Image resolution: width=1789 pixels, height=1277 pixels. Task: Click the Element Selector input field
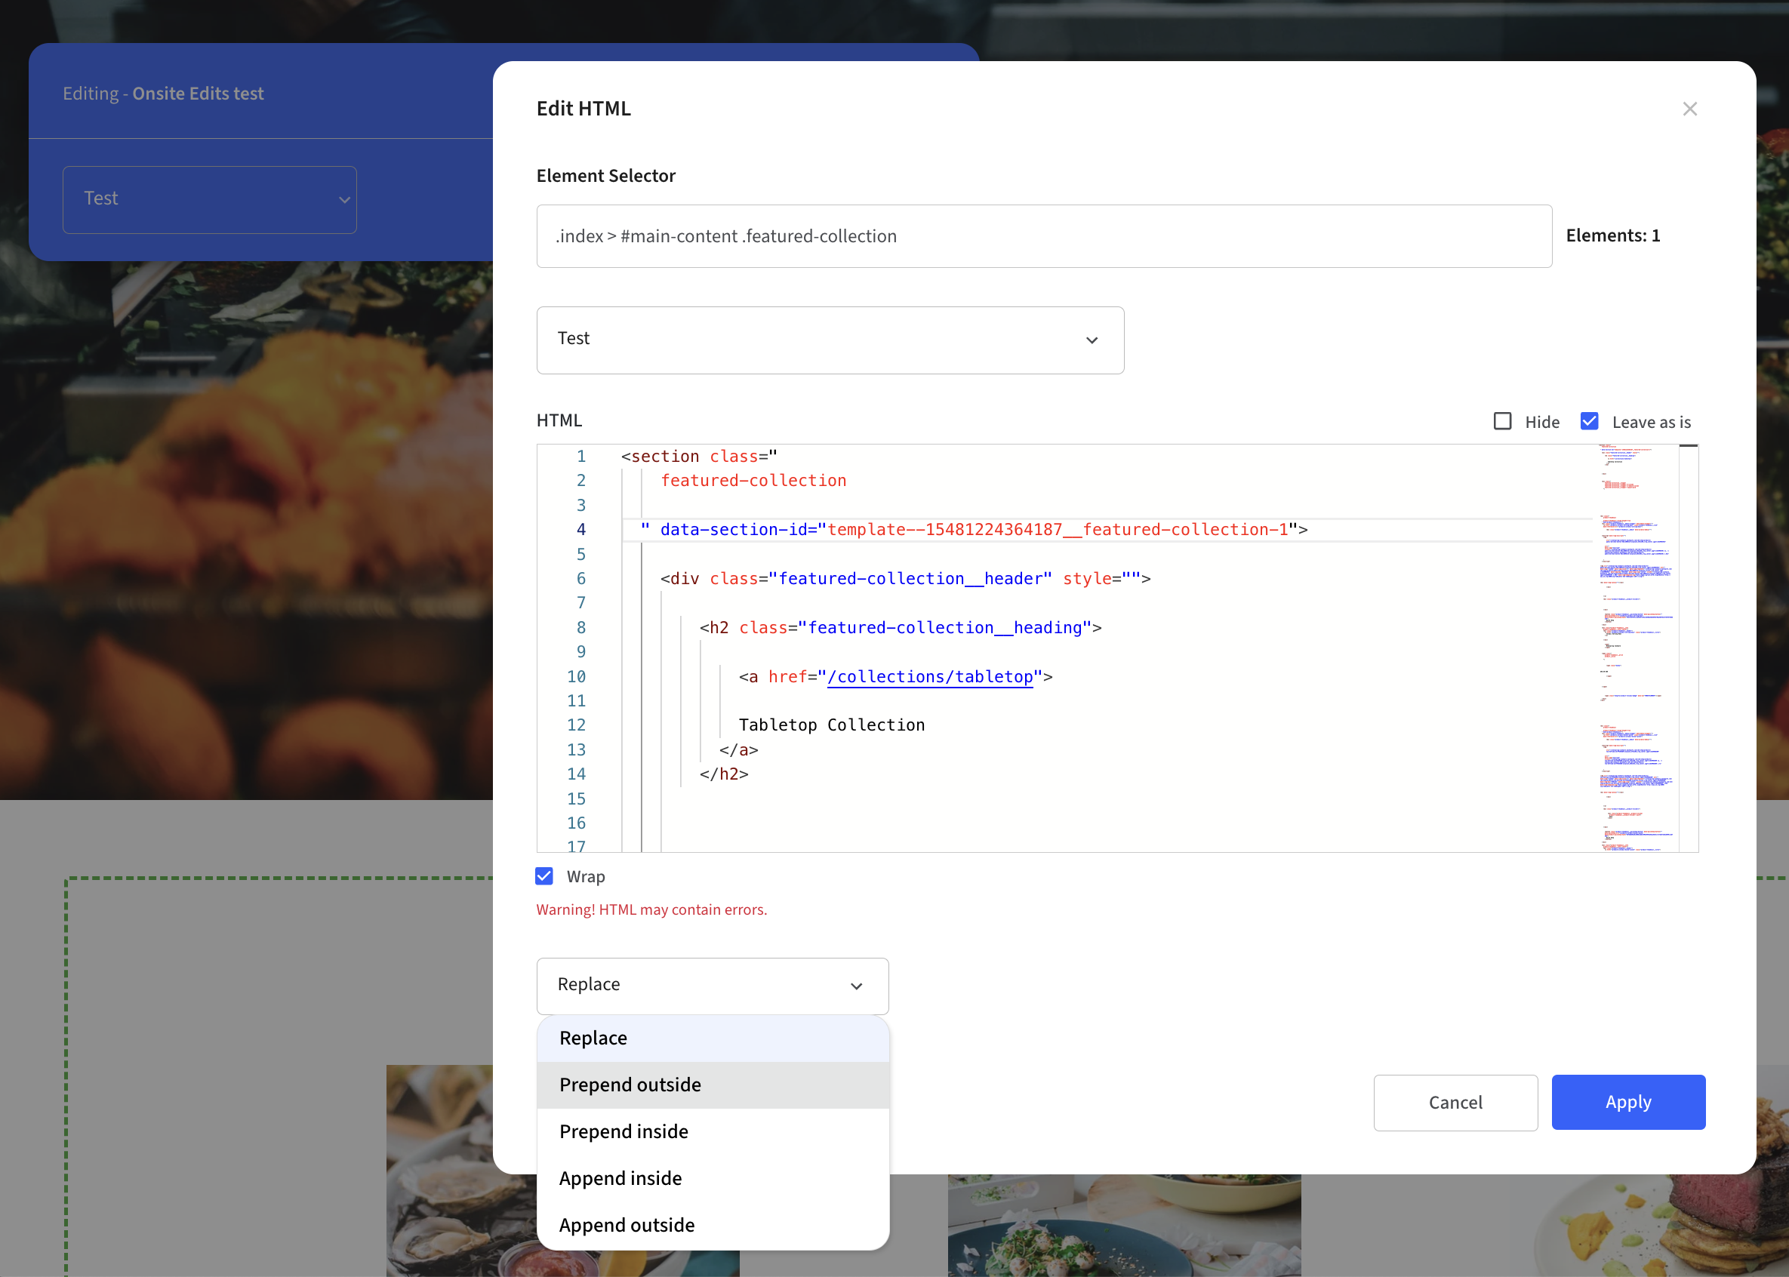(1043, 237)
